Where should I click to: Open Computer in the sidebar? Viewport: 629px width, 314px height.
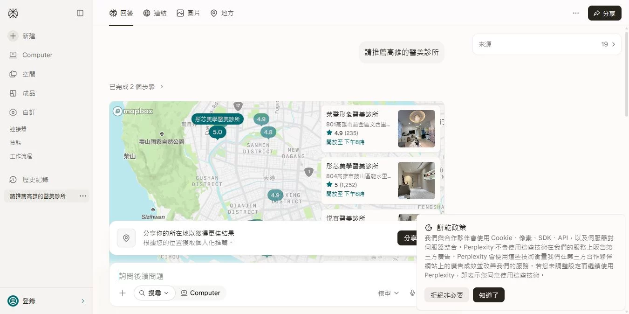pyautogui.click(x=31, y=55)
